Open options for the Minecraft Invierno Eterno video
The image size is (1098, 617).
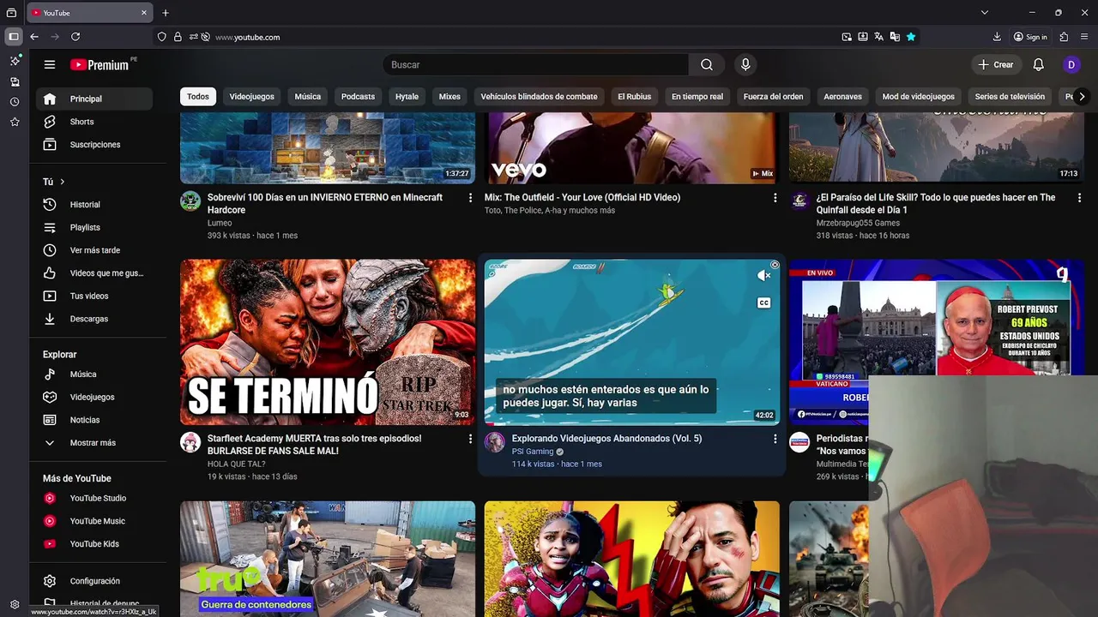click(x=470, y=198)
